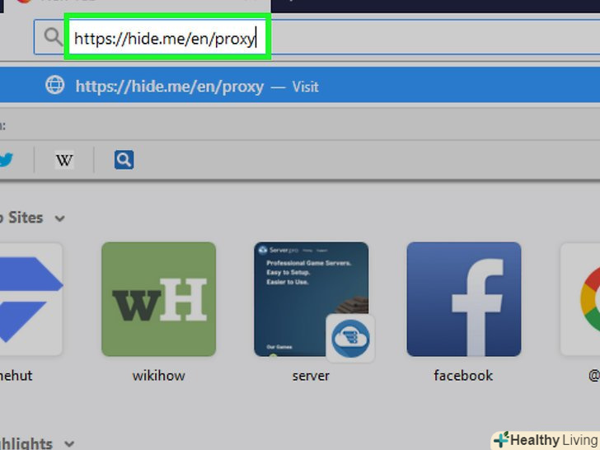Click the server label under its tile

311,376
